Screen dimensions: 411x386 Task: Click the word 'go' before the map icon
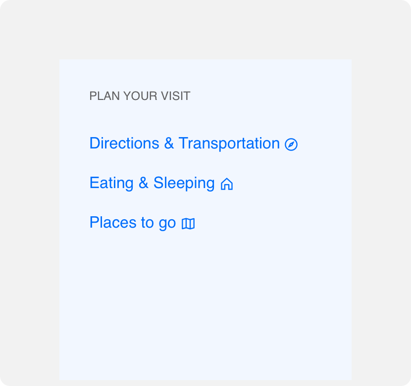[x=167, y=224]
